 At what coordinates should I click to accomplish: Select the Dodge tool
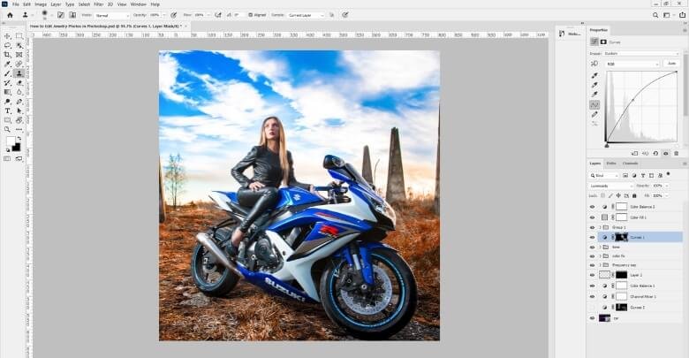pyautogui.click(x=7, y=102)
